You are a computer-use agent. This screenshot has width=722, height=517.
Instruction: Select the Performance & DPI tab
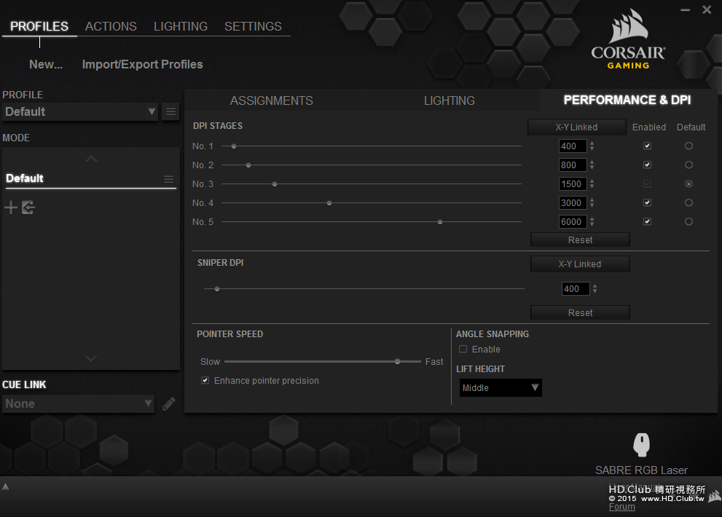point(627,100)
